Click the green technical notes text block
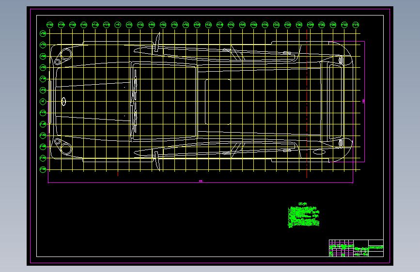 [x=304, y=216]
